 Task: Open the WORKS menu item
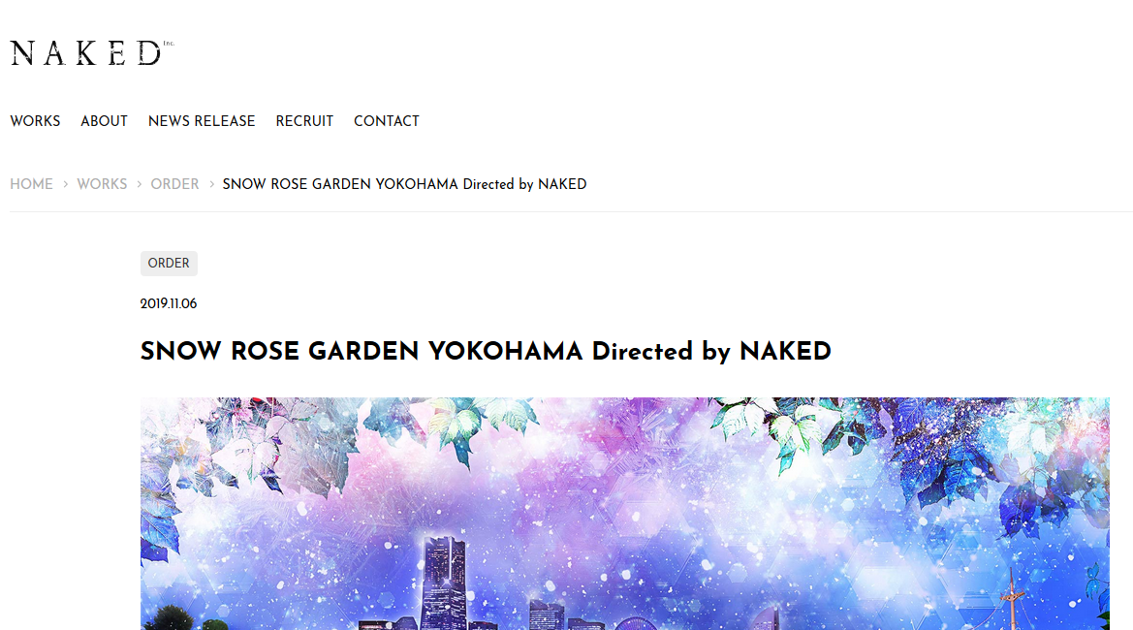(x=36, y=121)
